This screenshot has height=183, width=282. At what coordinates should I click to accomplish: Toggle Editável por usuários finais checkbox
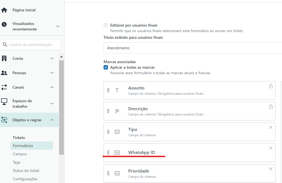[106, 25]
